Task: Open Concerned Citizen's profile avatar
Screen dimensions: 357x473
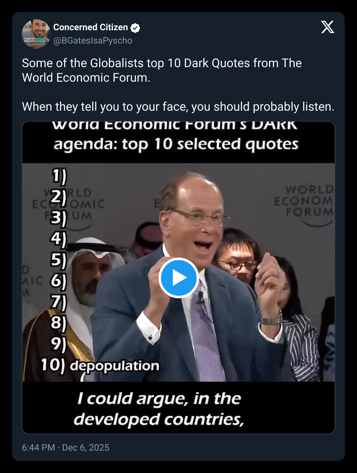Action: pyautogui.click(x=36, y=34)
